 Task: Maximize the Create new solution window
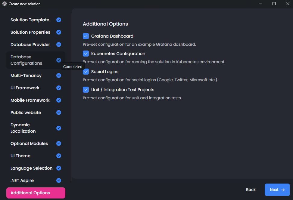[x=274, y=4]
